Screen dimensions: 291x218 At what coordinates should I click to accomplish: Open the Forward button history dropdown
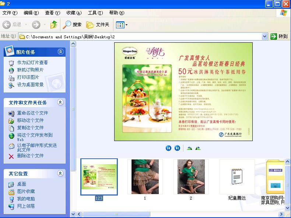[45, 25]
